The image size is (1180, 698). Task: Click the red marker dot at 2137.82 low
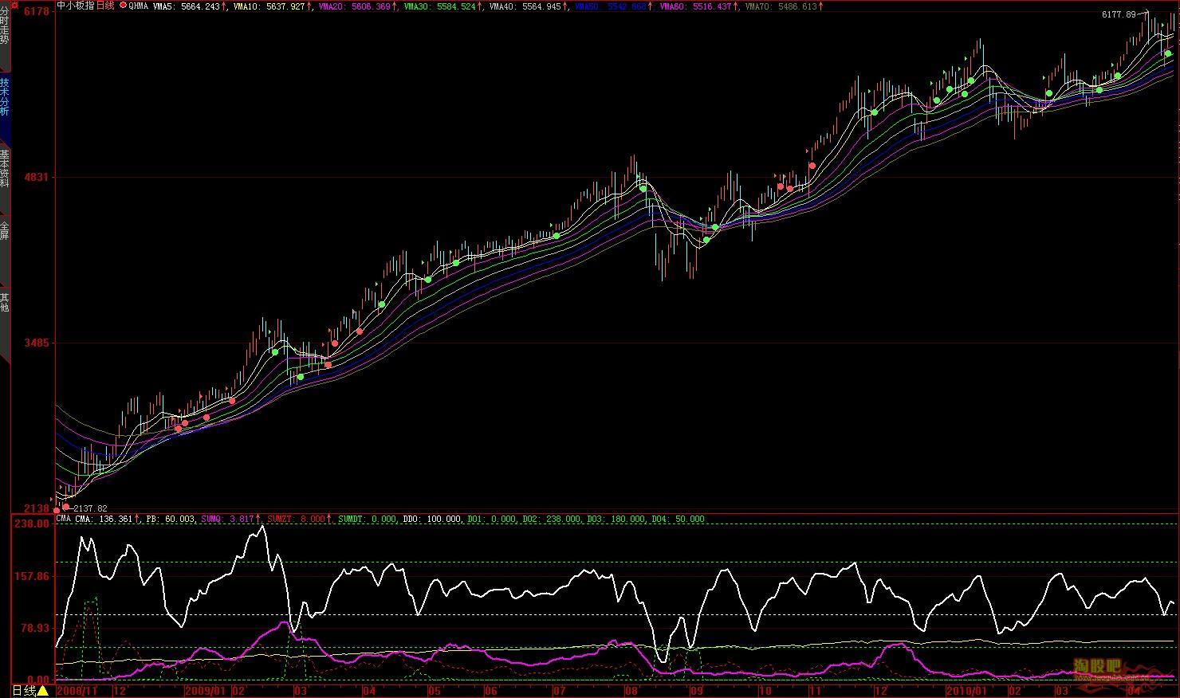pyautogui.click(x=66, y=508)
